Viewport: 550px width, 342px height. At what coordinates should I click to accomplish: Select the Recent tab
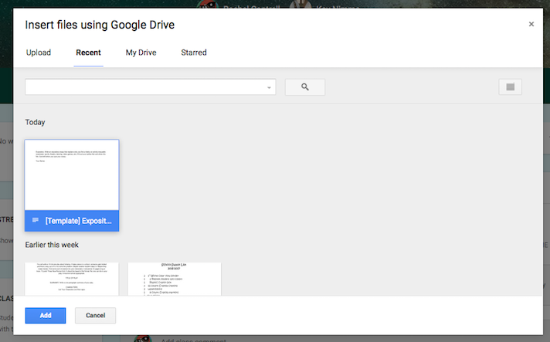click(x=88, y=52)
